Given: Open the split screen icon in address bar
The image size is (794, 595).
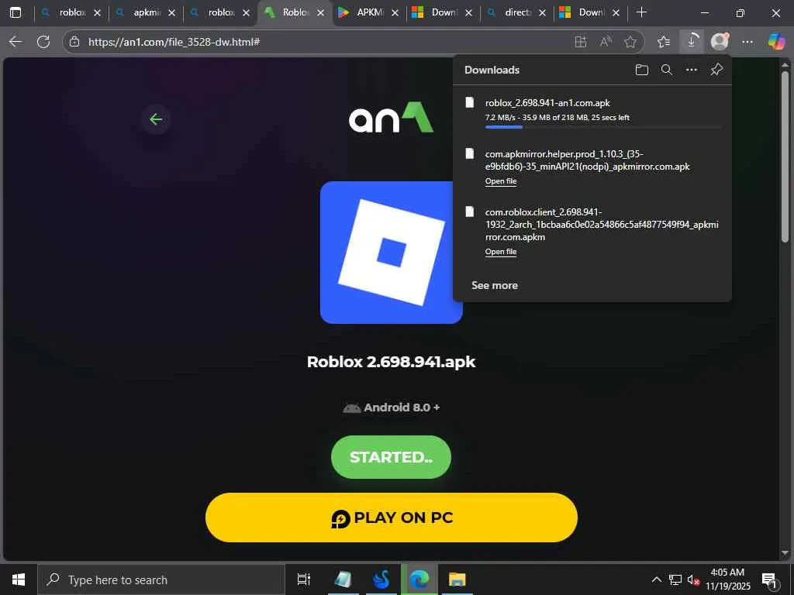Looking at the screenshot, I should 581,42.
